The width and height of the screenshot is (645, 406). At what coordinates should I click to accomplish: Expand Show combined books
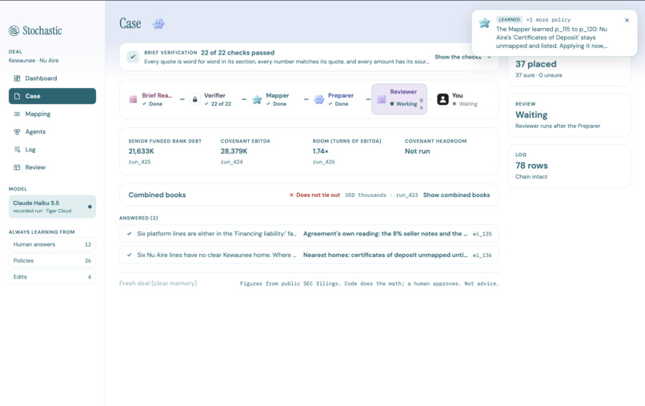[456, 195]
